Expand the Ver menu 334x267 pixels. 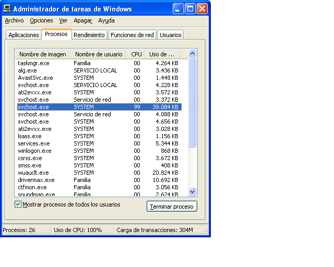(63, 20)
